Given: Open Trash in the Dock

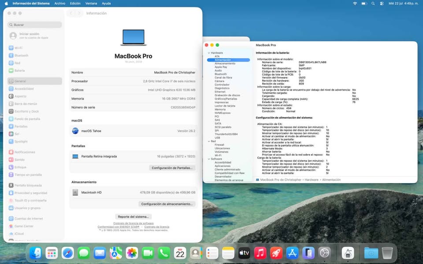Looking at the screenshot, I should 387,253.
